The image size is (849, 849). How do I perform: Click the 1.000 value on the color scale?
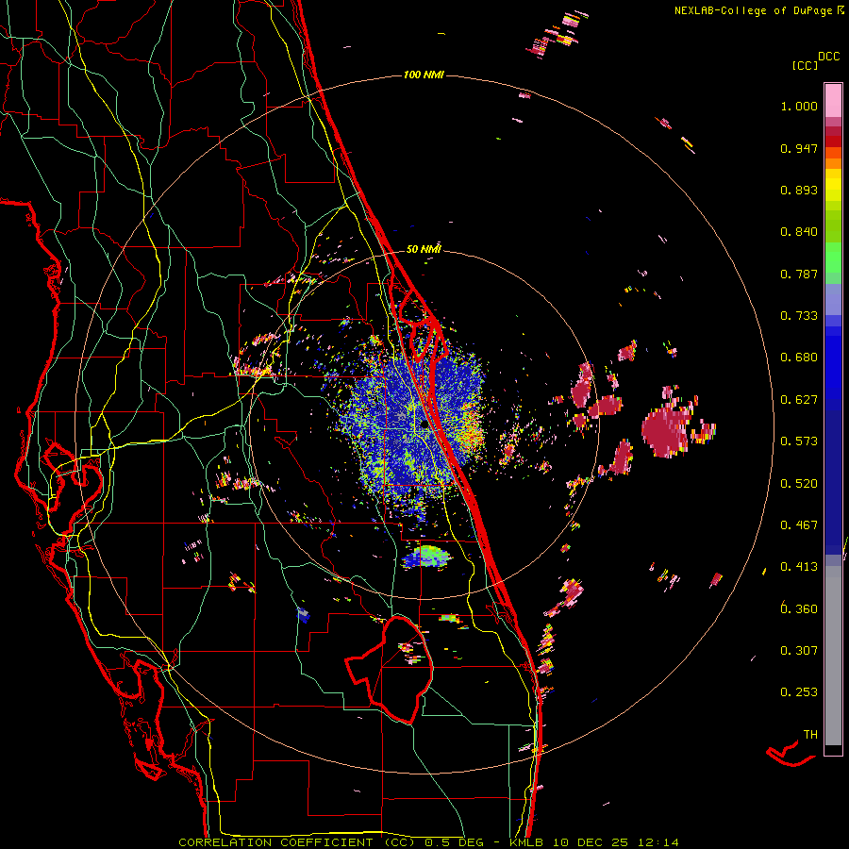(x=799, y=106)
